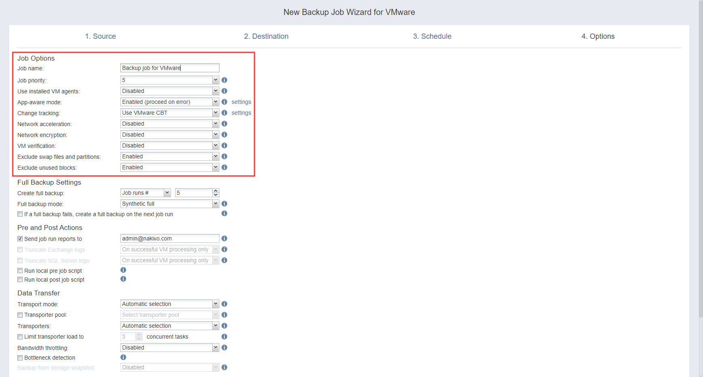Click info icon for Limit transporter load

pyautogui.click(x=224, y=337)
